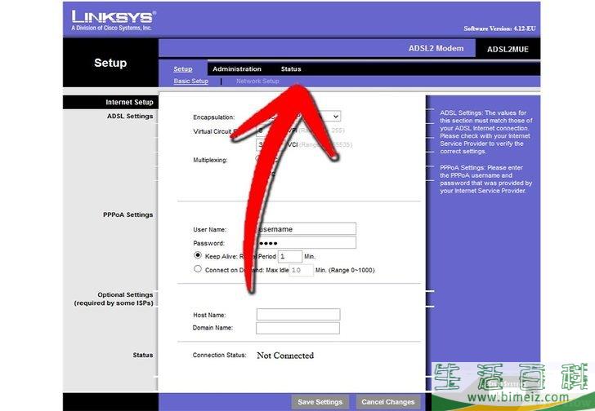Select the Keep Alive radio button
This screenshot has height=411, width=595.
point(198,255)
